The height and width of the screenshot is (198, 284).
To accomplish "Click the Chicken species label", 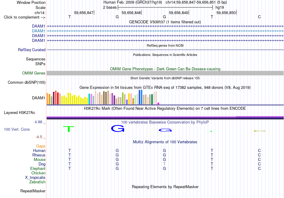I will pos(38,173).
